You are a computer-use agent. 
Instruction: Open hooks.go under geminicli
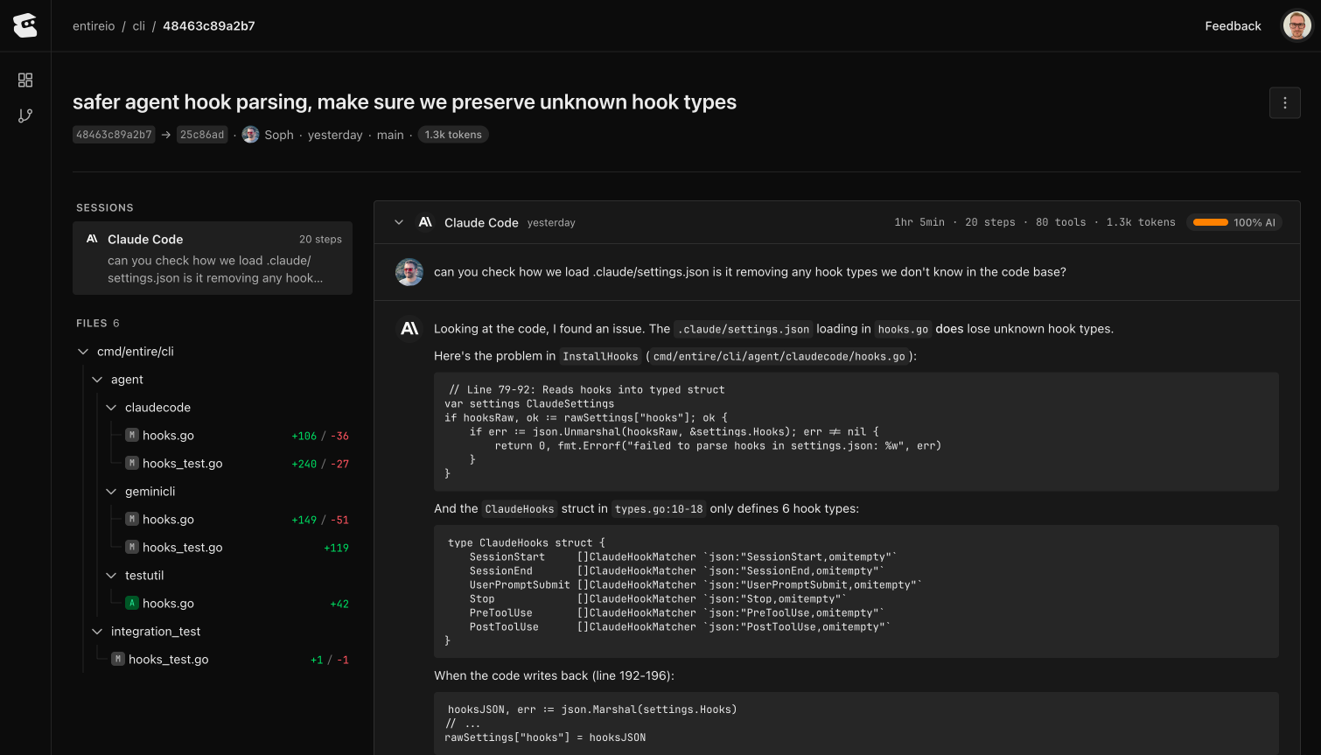[x=168, y=520]
